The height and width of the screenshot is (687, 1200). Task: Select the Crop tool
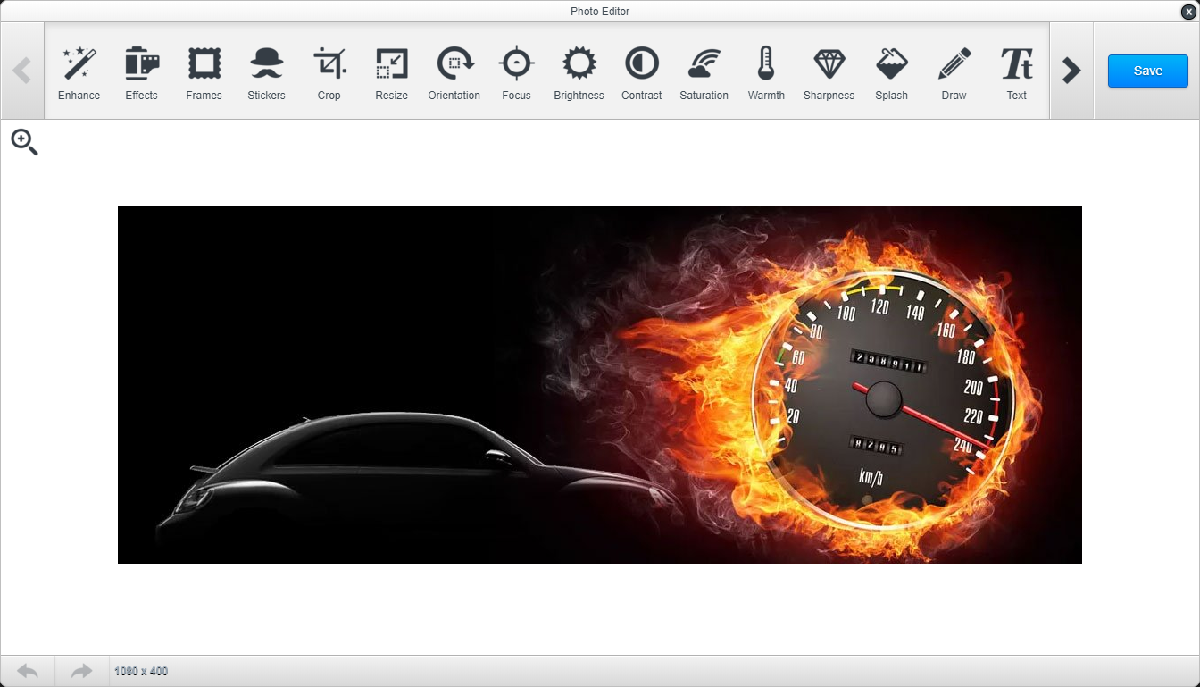329,72
